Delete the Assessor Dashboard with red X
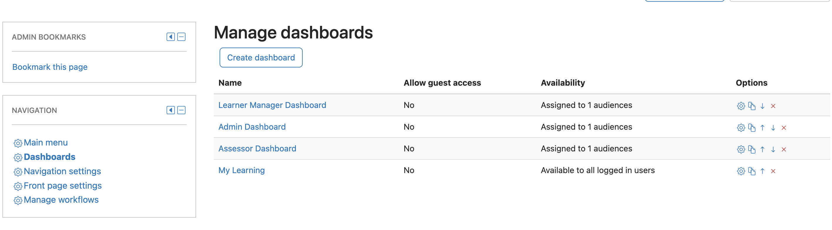 click(x=784, y=149)
